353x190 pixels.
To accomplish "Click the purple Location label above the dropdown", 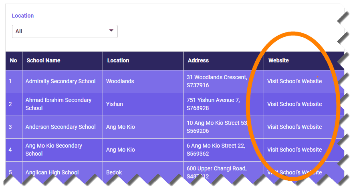I will [23, 16].
